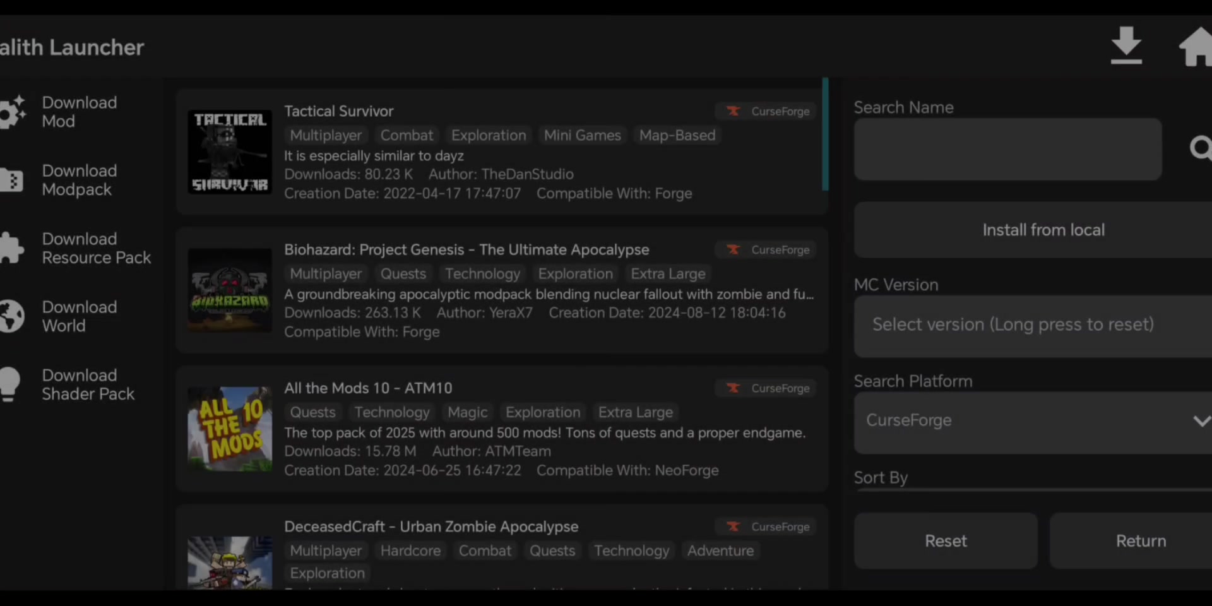
Task: Open the downloads arrow icon in header
Action: [1126, 45]
